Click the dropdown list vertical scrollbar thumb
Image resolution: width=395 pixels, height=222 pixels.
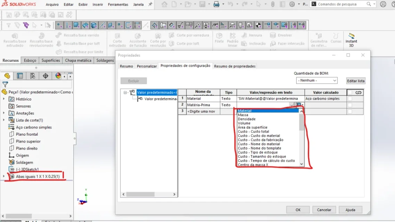[302, 122]
